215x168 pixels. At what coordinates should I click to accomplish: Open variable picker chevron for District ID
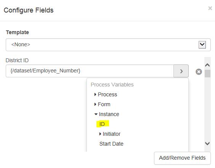click(x=181, y=71)
